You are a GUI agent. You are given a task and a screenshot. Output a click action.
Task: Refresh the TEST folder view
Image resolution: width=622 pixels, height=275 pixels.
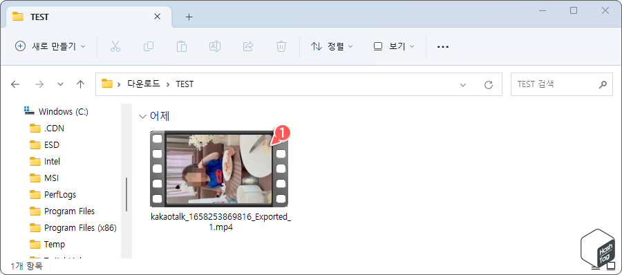point(489,84)
